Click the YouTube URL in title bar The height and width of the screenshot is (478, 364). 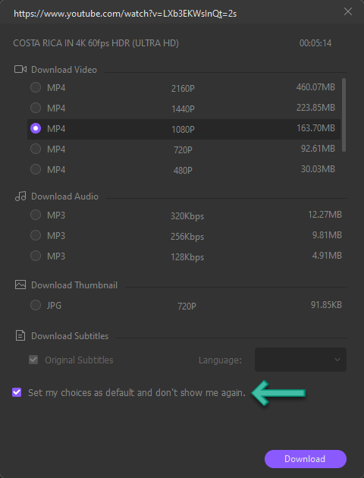pos(125,14)
